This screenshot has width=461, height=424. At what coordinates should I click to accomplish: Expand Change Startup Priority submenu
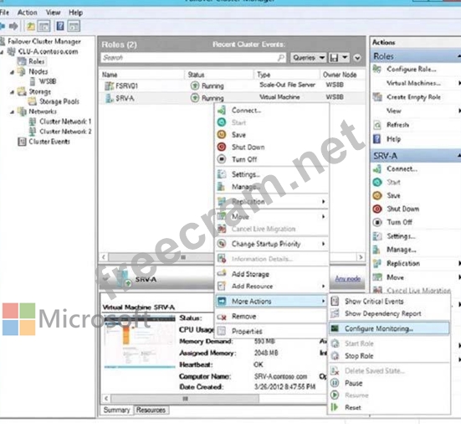coord(323,244)
